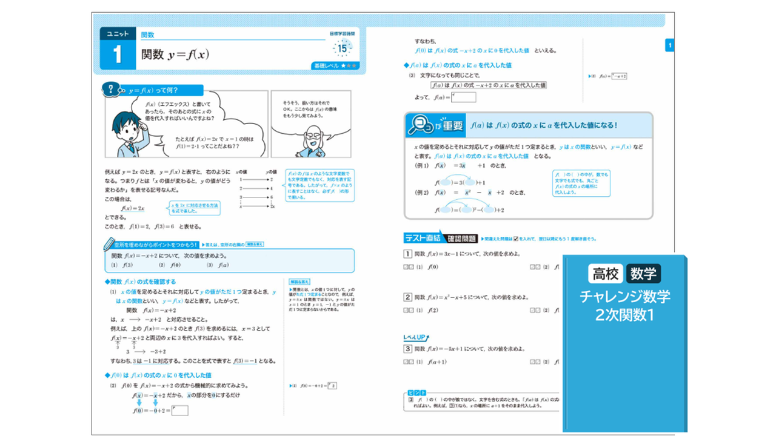Screen dimensions: 776x436
Task: Click the underlined formula f(x)=2x
Action: 133,208
